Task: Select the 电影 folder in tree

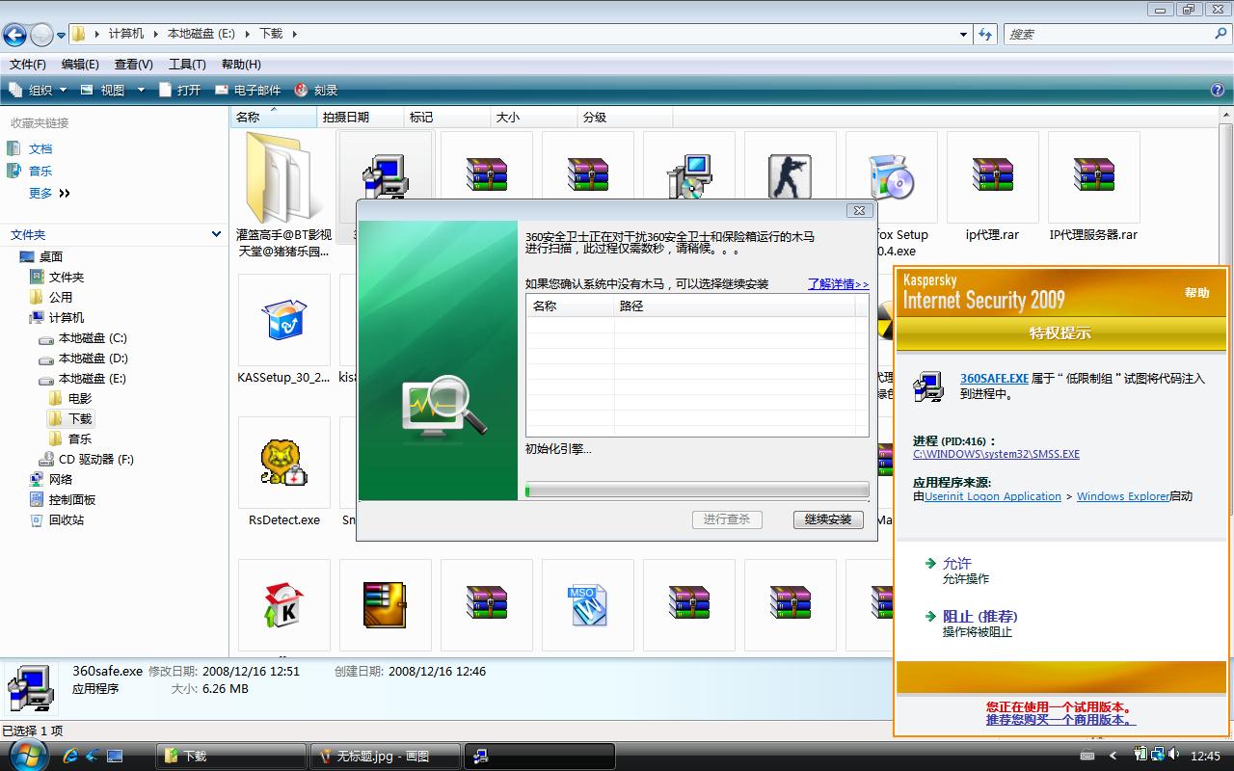Action: 80,398
